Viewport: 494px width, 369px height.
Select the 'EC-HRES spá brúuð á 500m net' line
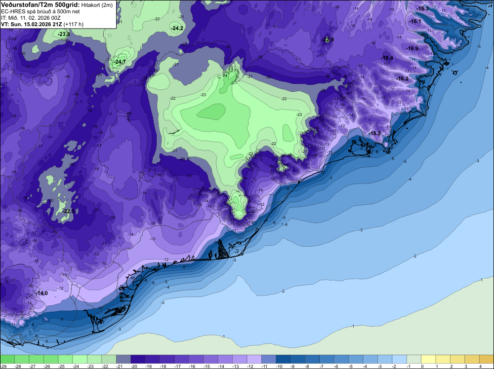pyautogui.click(x=41, y=12)
